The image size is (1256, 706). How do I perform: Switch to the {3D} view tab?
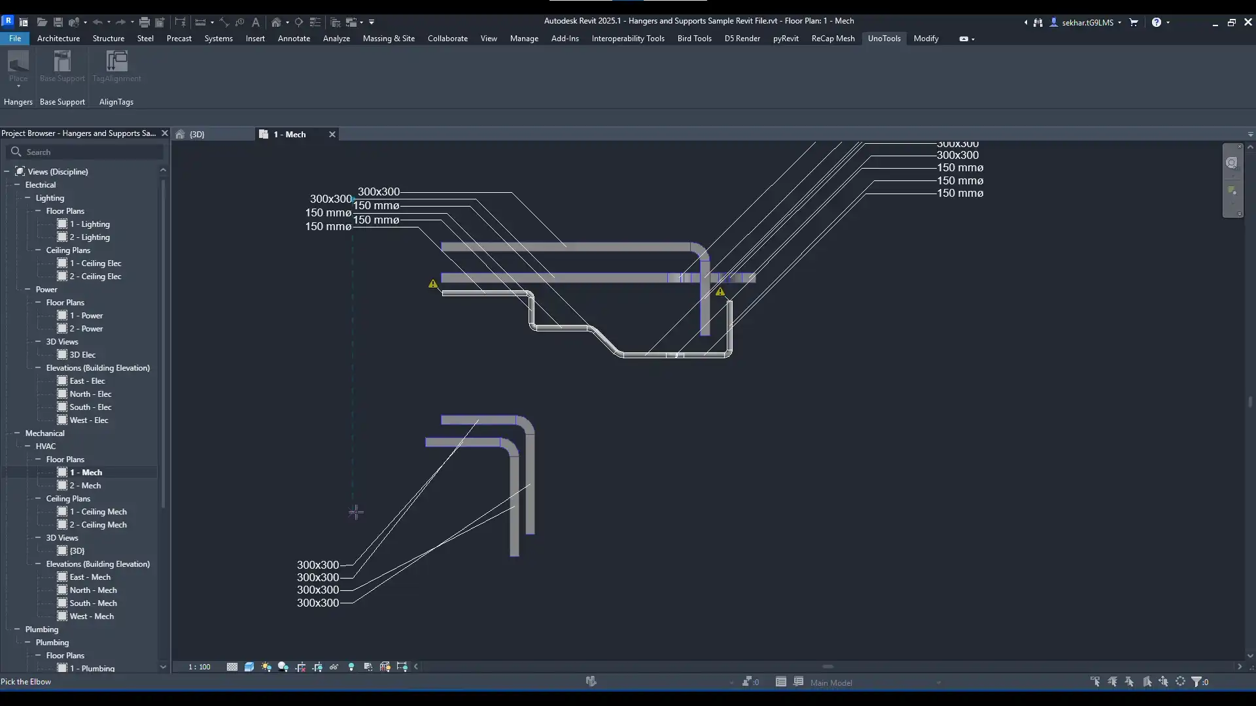click(197, 134)
